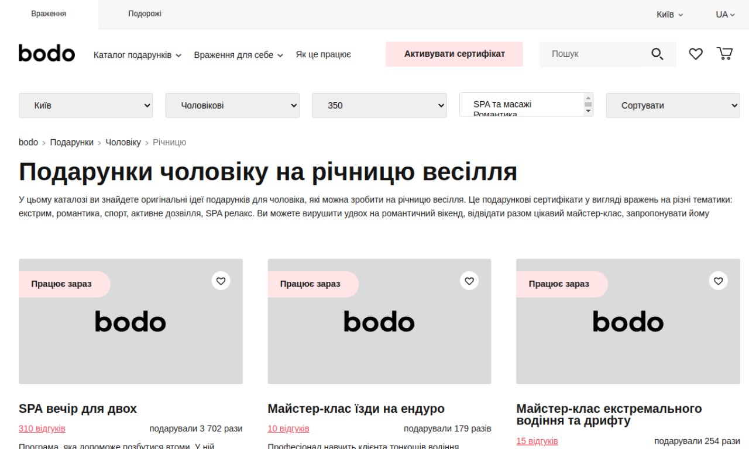This screenshot has height=449, width=749.
Task: Open the Київ city selector in the top bar
Action: (669, 15)
